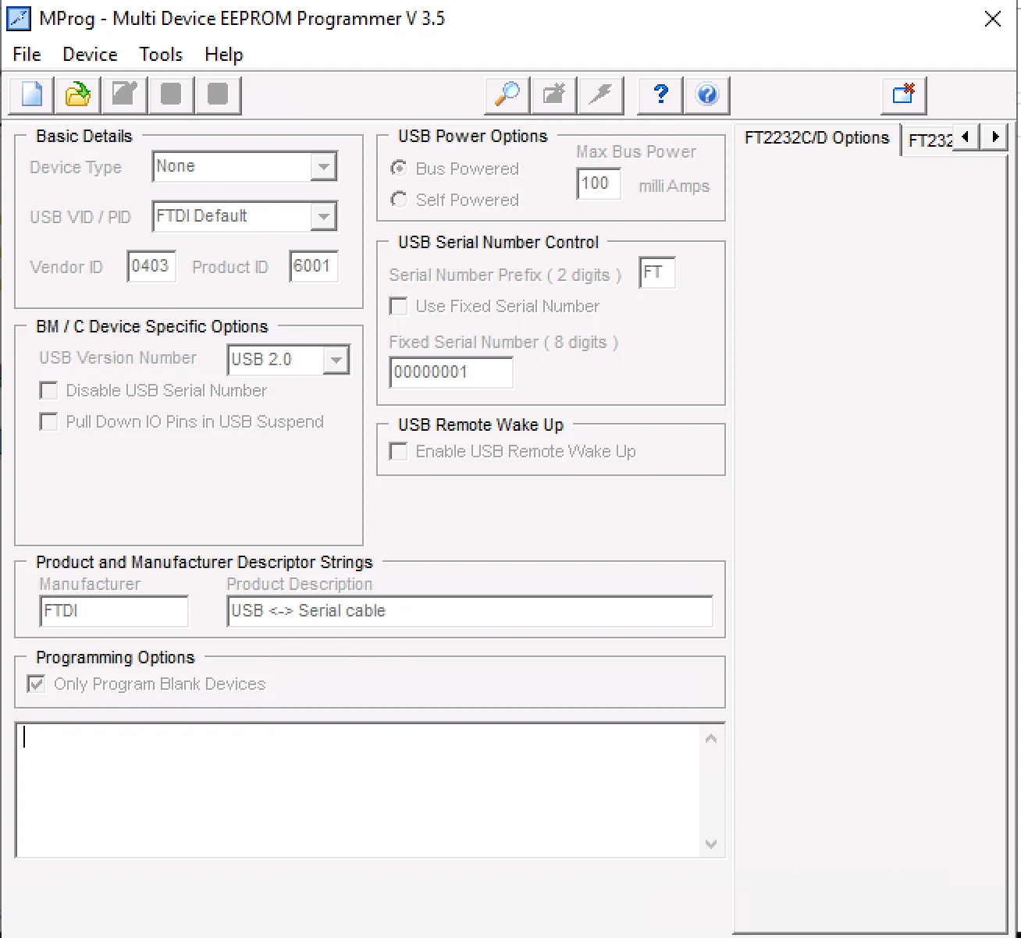The height and width of the screenshot is (938, 1021).
Task: Enable Use Fixed Serial Number checkbox
Action: 399,307
